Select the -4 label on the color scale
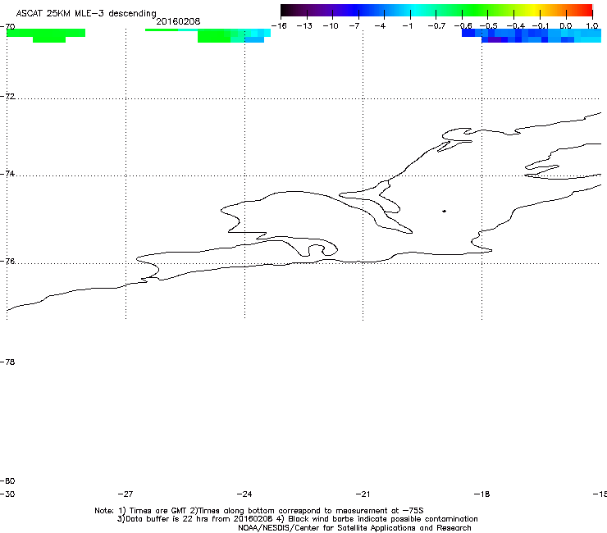Viewport: 607px width, 533px height. (x=380, y=26)
